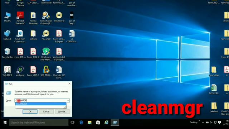
Task: Expand the Open combo box dropdown arrow
Action: [68, 100]
